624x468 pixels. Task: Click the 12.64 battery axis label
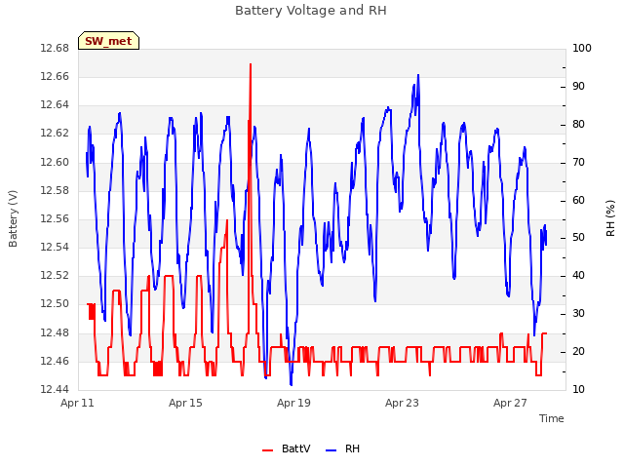tap(55, 105)
